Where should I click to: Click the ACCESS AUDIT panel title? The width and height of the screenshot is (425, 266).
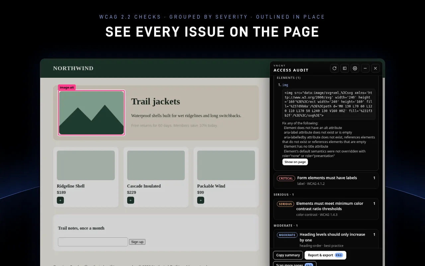coord(291,70)
